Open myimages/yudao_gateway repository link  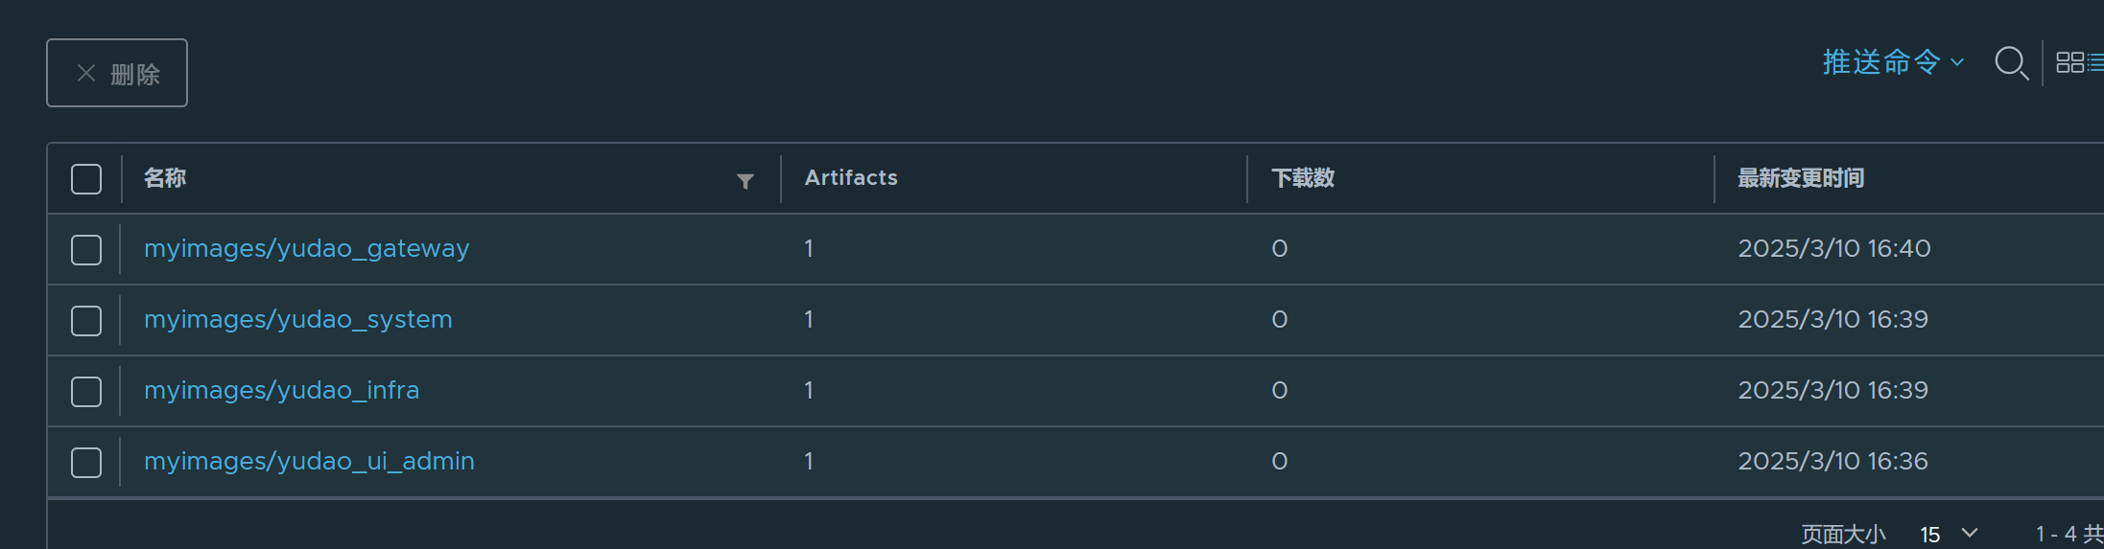(x=306, y=249)
